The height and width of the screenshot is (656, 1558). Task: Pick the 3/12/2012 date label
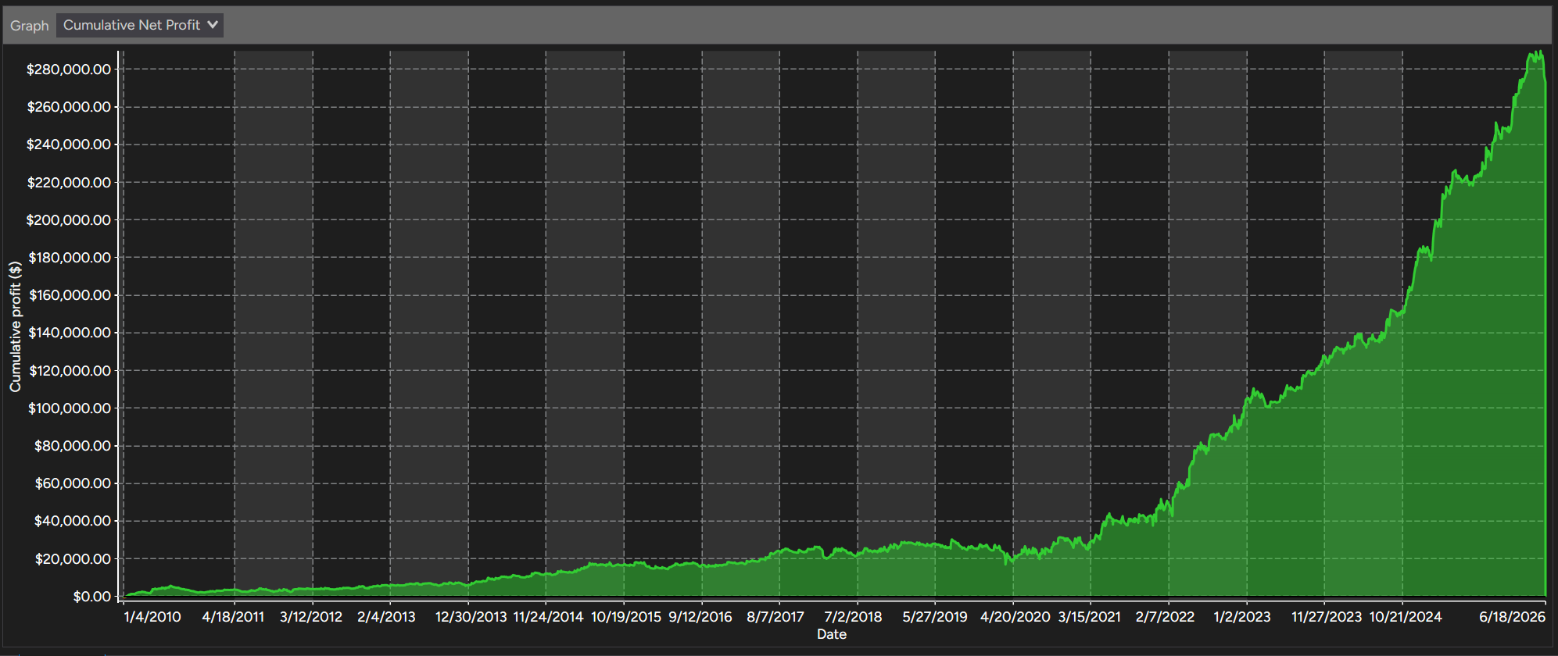[x=311, y=617]
